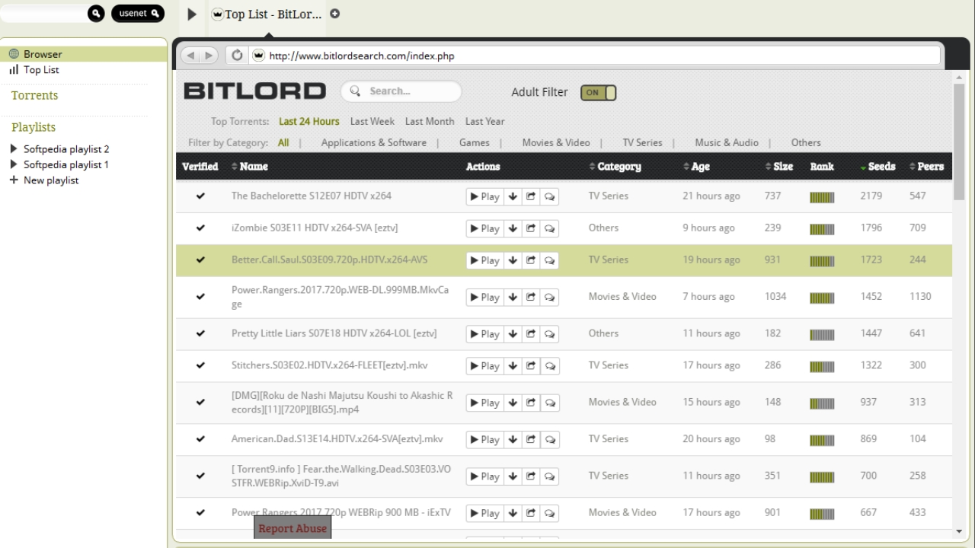Viewport: 975px width, 548px height.
Task: Select Browser in the sidebar
Action: point(84,54)
